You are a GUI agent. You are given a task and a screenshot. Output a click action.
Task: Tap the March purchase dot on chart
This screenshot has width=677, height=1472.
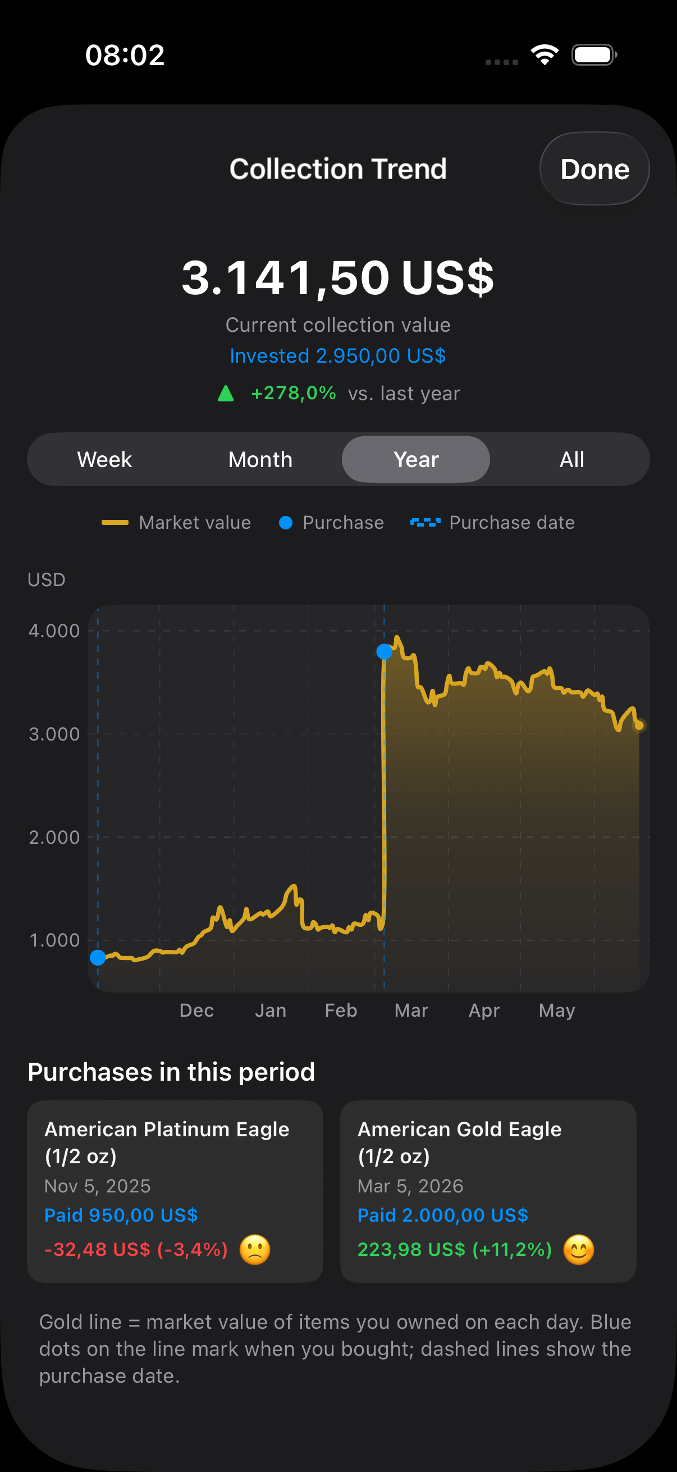[385, 651]
